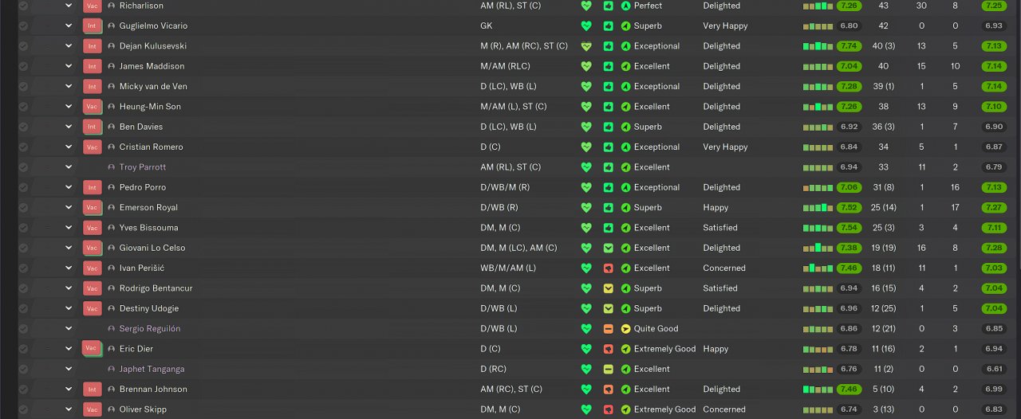
Task: Expand the chevron dropdown for Micky van de Ven
Action: tap(69, 86)
